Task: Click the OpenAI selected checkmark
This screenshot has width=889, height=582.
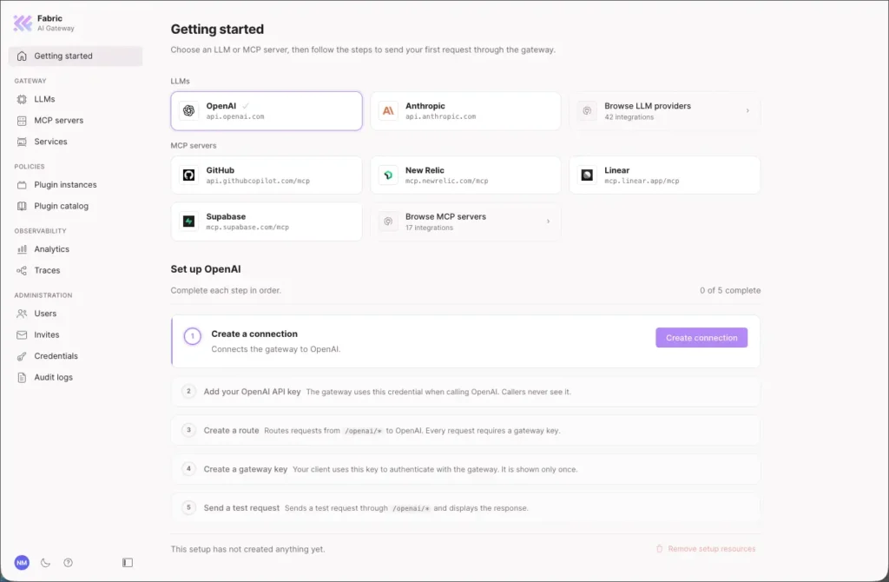Action: [x=246, y=106]
